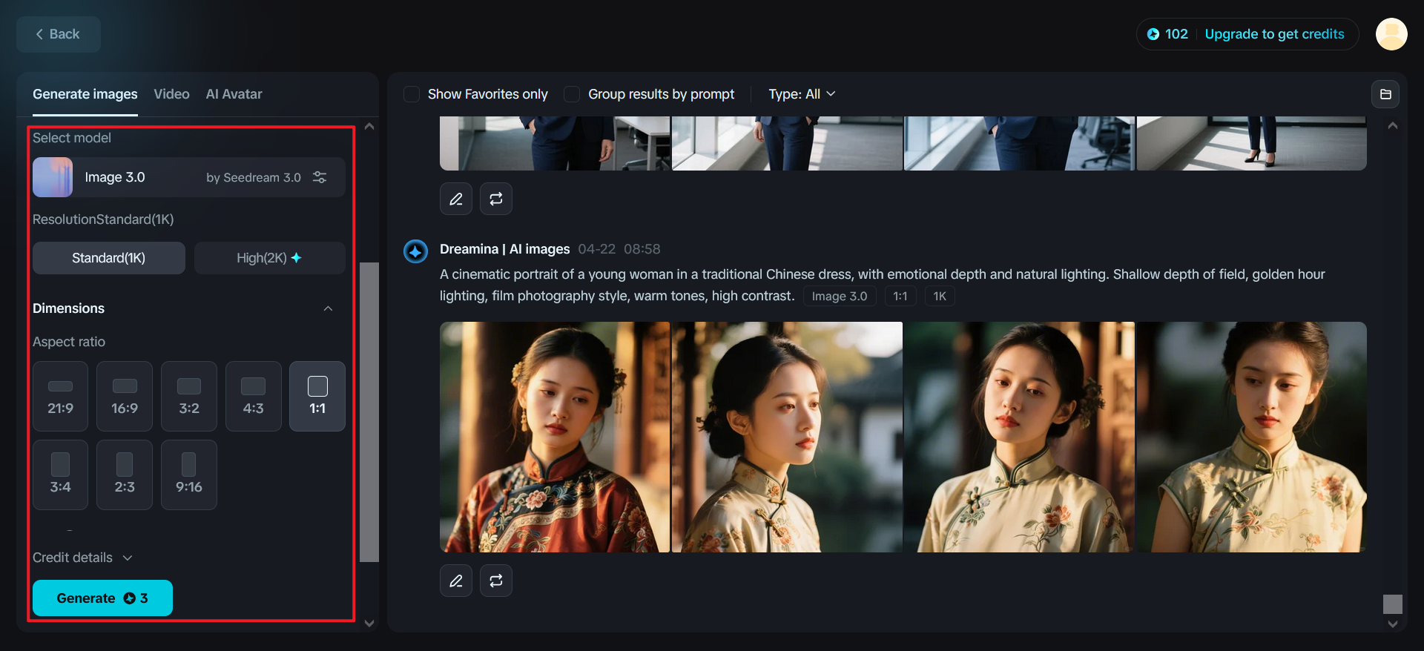Image resolution: width=1424 pixels, height=651 pixels.
Task: Click the left panel scrollbar thumb
Action: point(369,412)
